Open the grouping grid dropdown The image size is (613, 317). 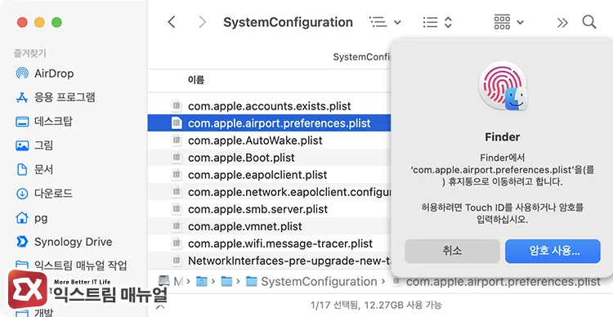pos(508,22)
